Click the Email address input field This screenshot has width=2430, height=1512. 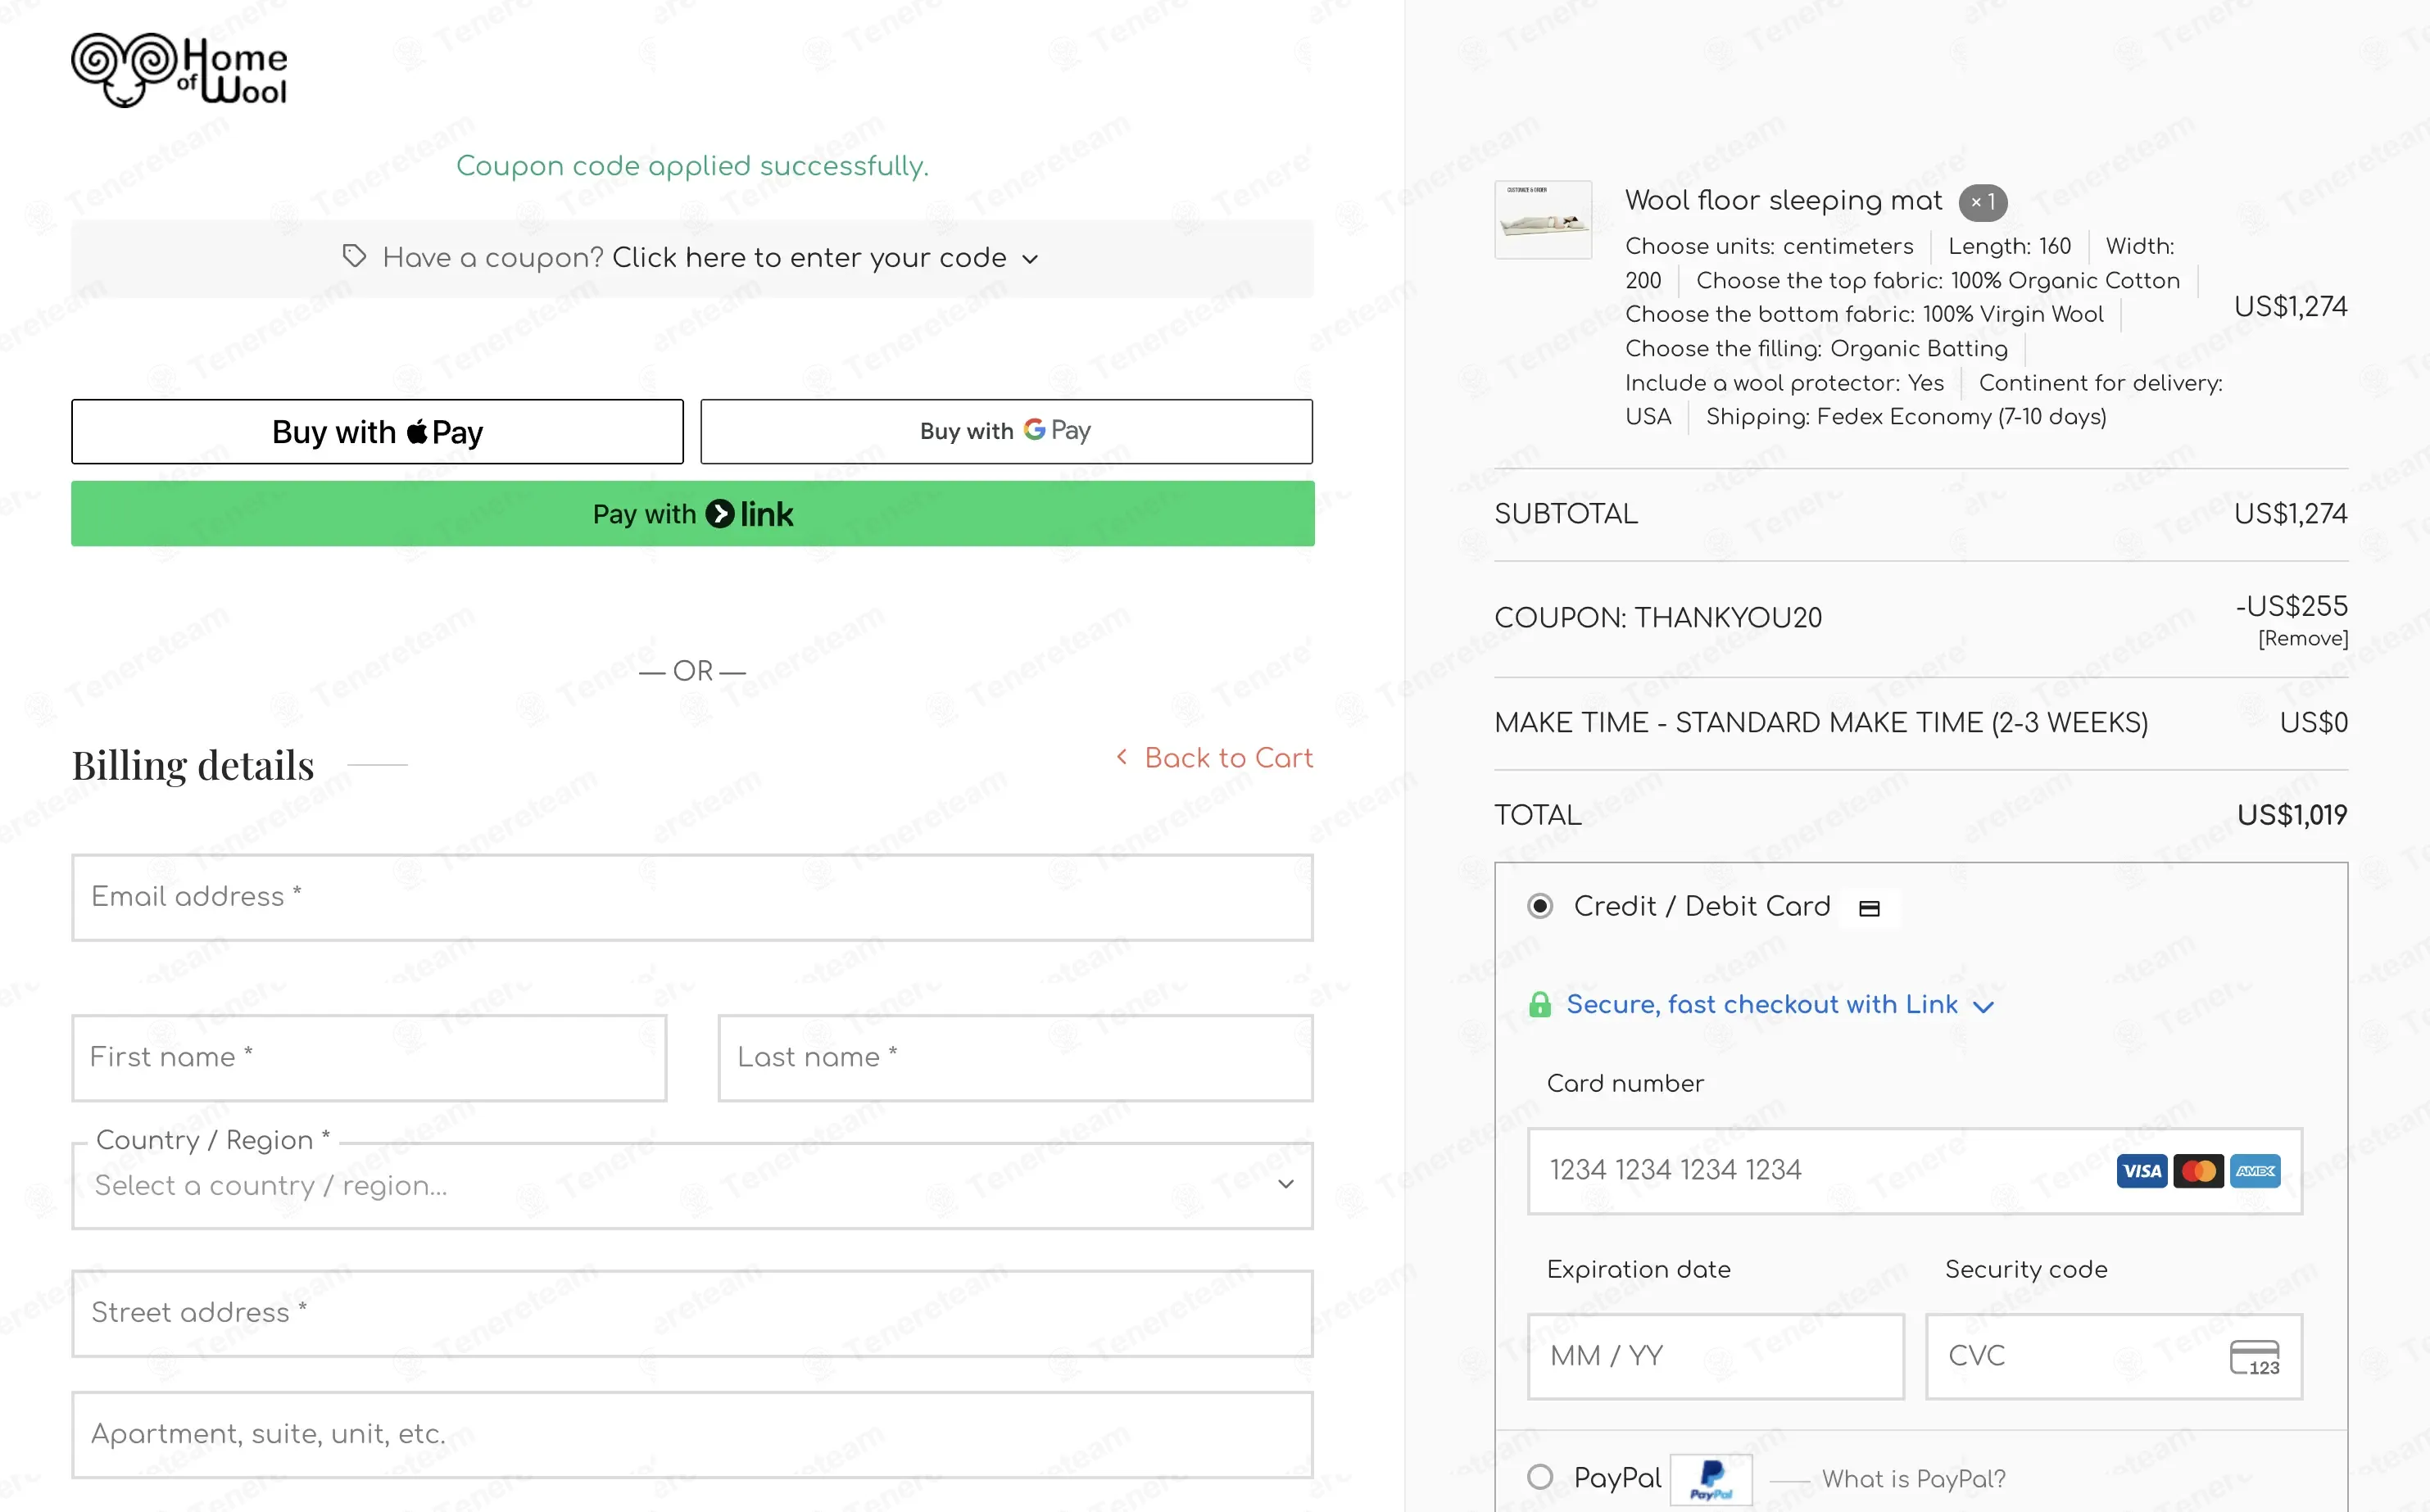(x=692, y=897)
